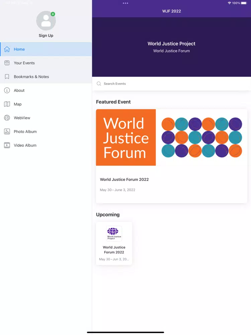Image resolution: width=251 pixels, height=335 pixels.
Task: Focus the Search Events field
Action: pos(171,83)
